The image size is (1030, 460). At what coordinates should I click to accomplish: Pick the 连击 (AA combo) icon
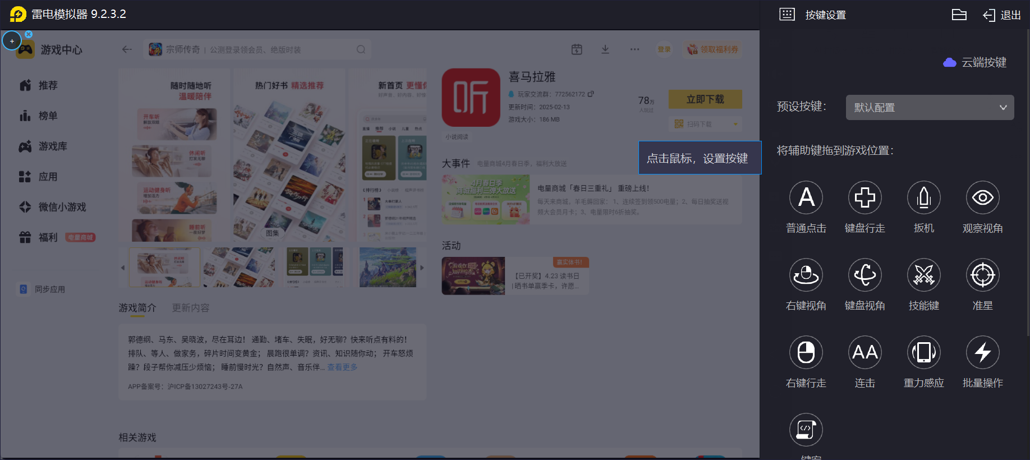tap(865, 352)
